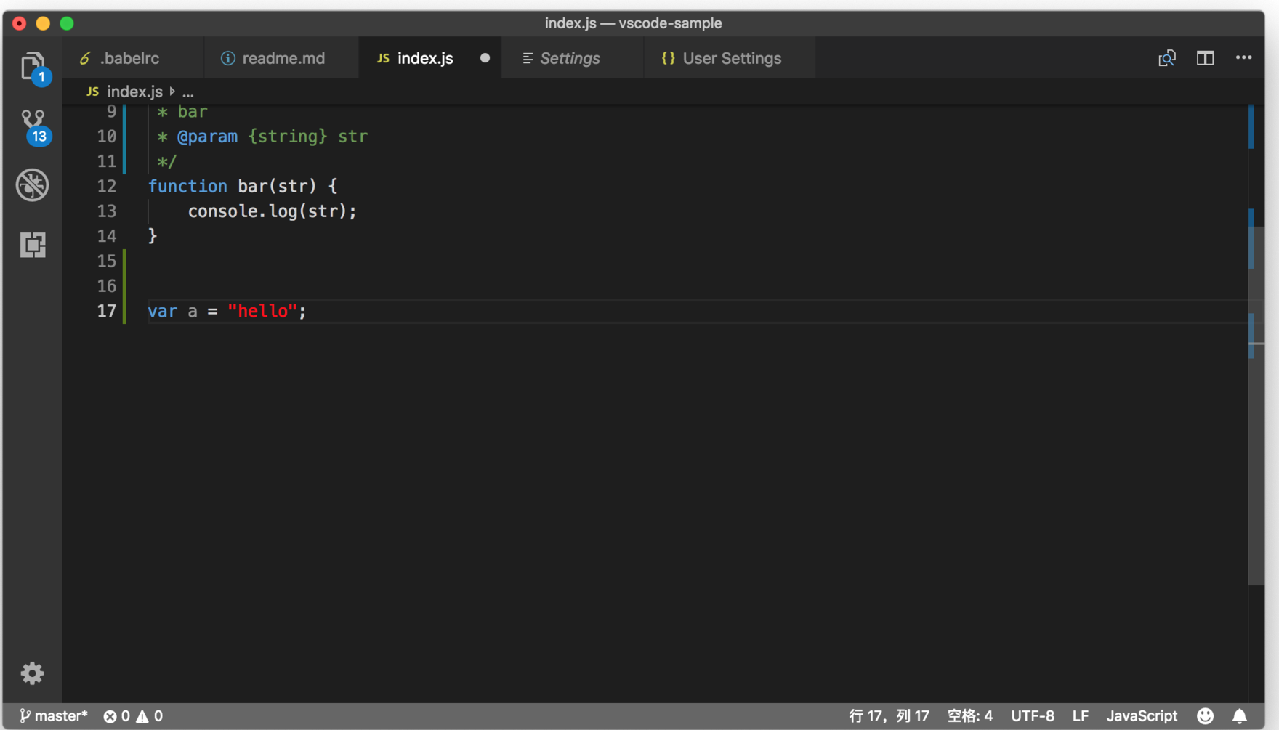Switch to the readme.md tab
The width and height of the screenshot is (1279, 730).
283,58
